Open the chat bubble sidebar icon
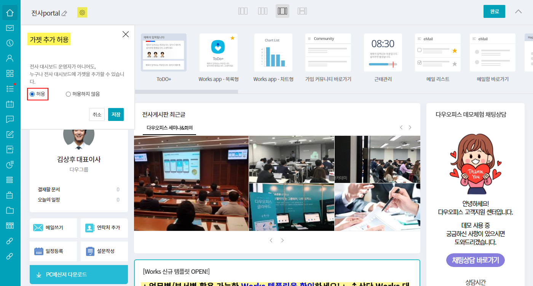Screen dimensions: 533x286 tap(10, 119)
